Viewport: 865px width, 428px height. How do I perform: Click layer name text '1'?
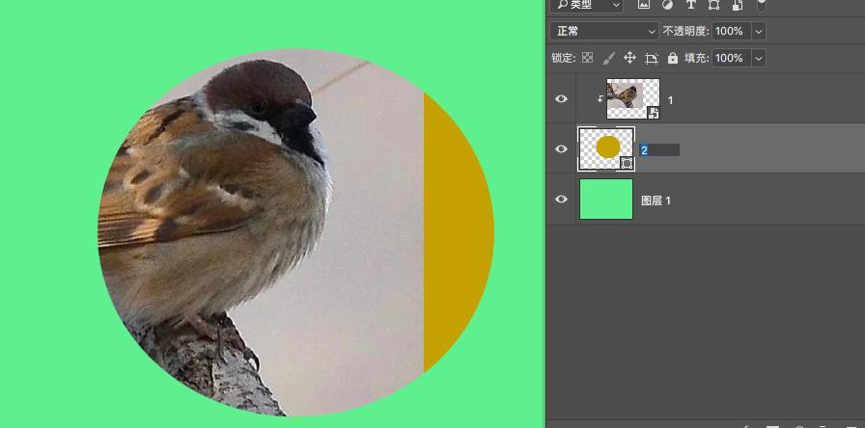click(x=670, y=101)
